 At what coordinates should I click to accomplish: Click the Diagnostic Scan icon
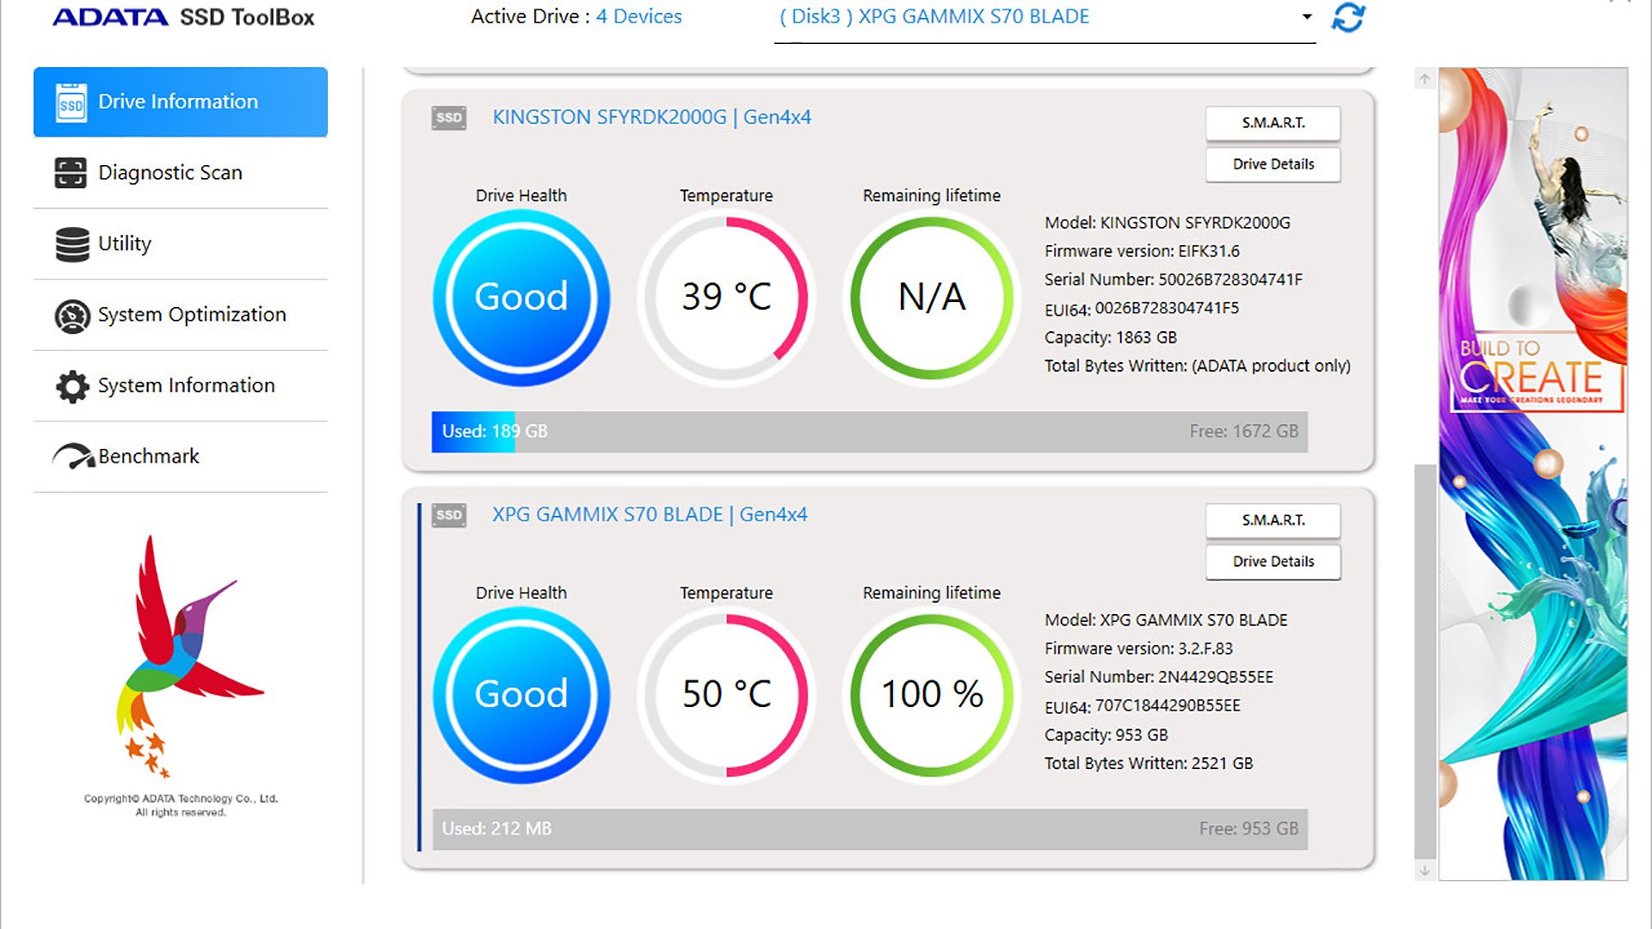point(71,173)
